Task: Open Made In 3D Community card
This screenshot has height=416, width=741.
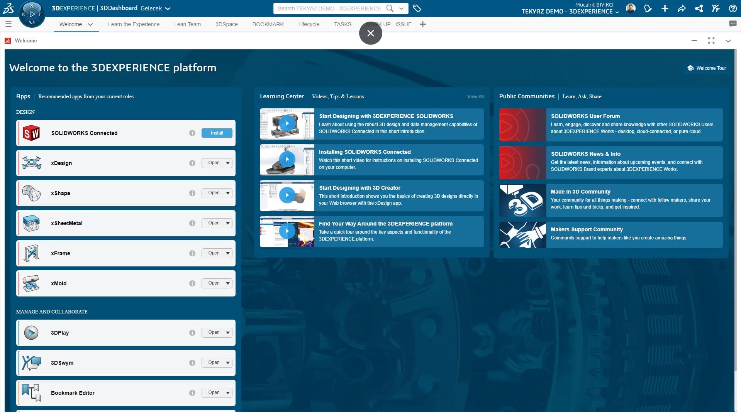Action: [611, 200]
